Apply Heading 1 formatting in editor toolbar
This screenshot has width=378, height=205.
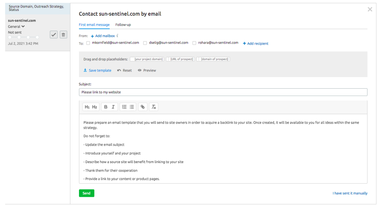pos(87,107)
